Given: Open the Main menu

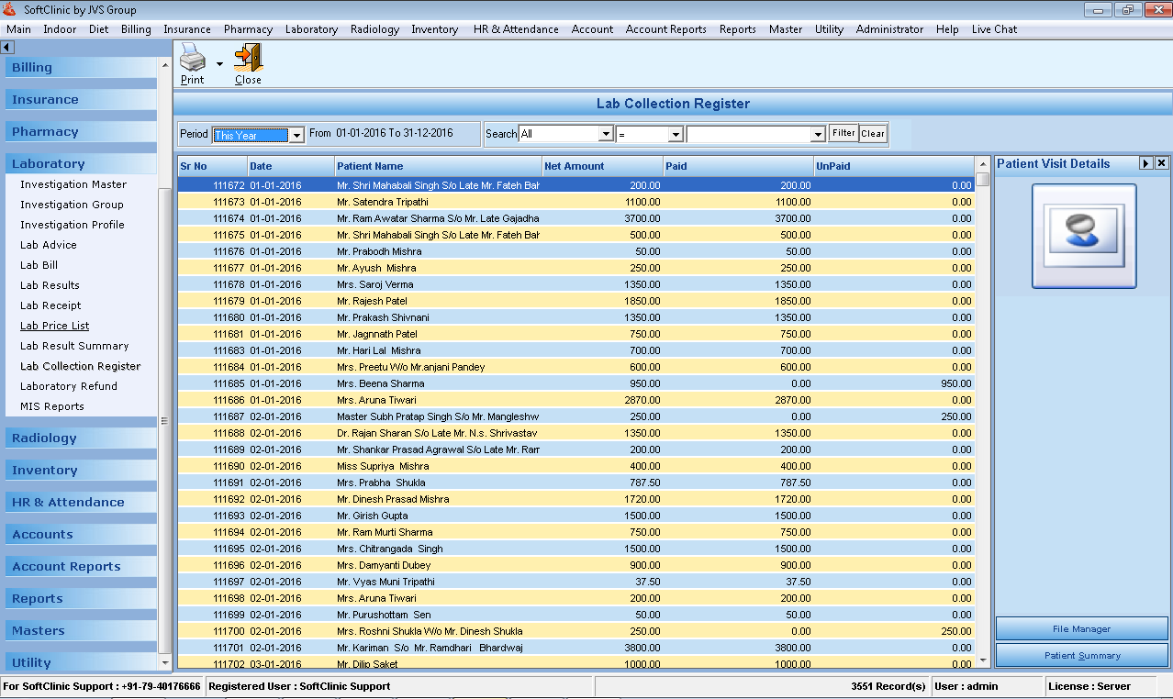Looking at the screenshot, I should 18,29.
